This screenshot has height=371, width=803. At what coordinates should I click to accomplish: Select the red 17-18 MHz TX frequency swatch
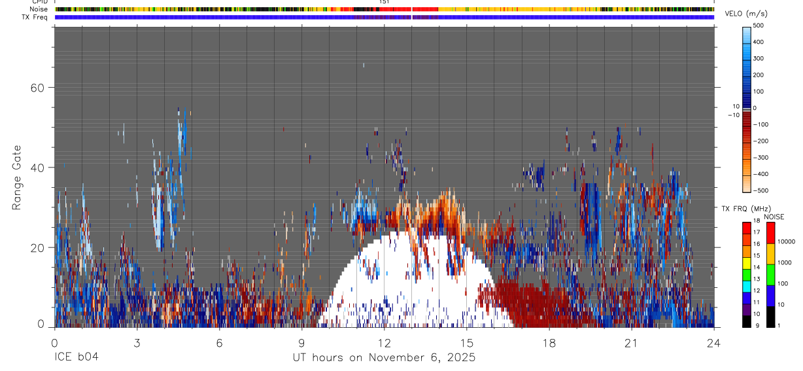[747, 227]
